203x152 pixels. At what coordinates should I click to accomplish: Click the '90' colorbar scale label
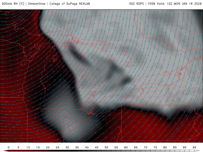click(x=185, y=147)
